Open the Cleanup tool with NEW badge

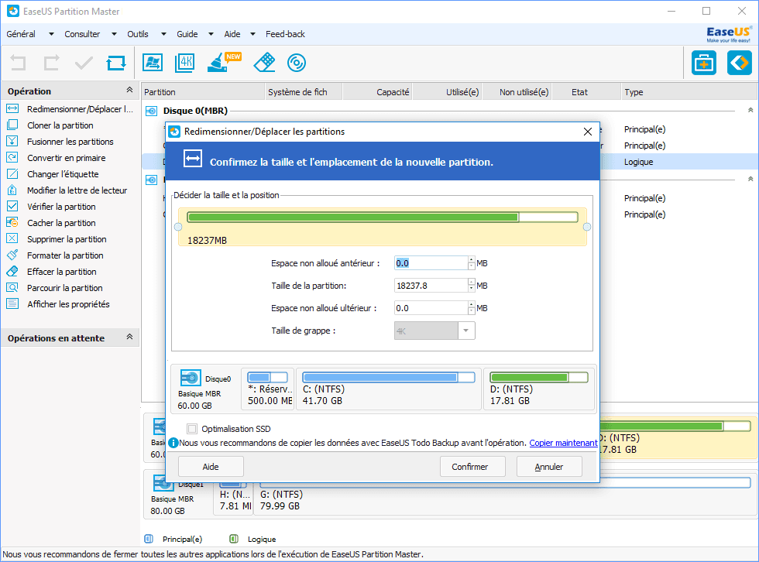[x=223, y=63]
